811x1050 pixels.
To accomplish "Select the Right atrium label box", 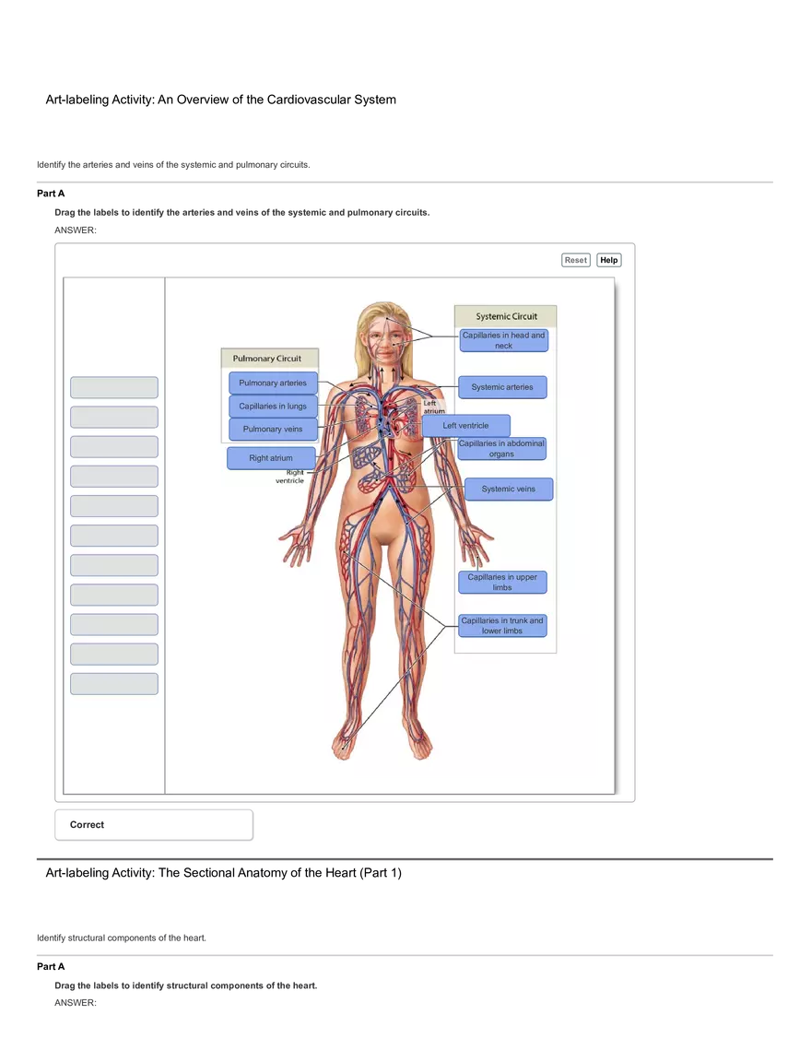I will click(271, 458).
